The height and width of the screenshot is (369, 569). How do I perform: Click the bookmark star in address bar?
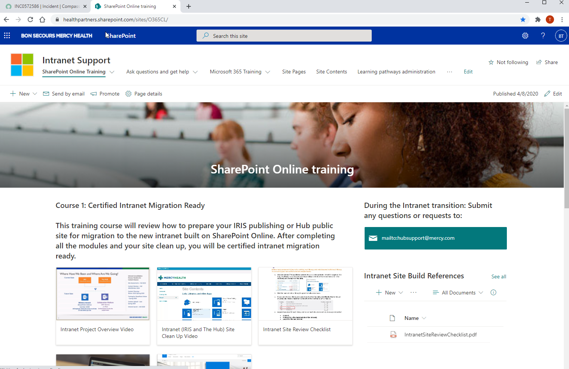coord(523,19)
